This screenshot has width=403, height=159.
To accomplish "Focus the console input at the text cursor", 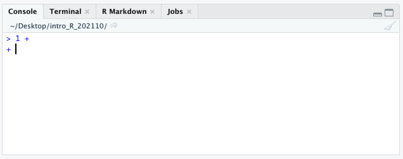I will (x=16, y=49).
